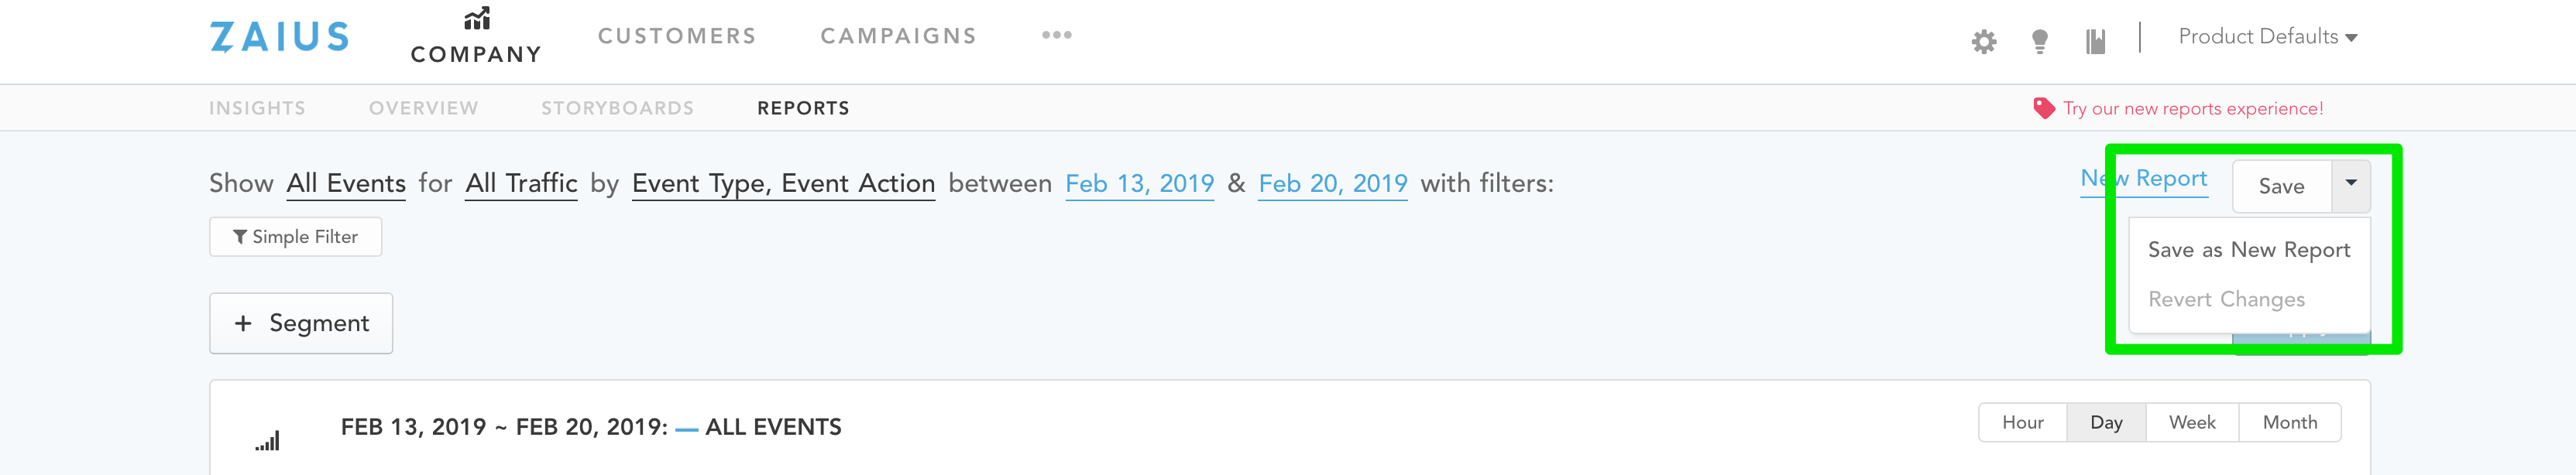Click the bar chart signal icon
The width and height of the screenshot is (2576, 475).
pyautogui.click(x=267, y=440)
